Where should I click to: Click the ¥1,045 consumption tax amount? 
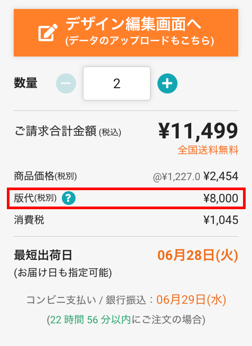(x=221, y=220)
